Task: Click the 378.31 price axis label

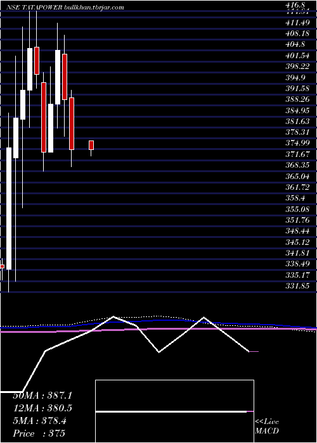Action: click(x=297, y=132)
